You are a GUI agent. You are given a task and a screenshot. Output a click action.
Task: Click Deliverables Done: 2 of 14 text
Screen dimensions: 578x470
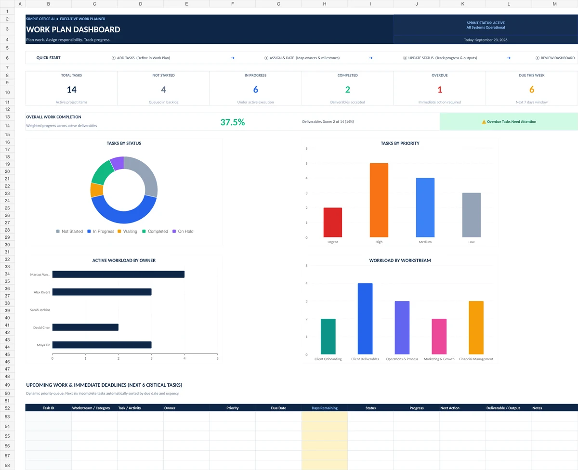coord(328,122)
